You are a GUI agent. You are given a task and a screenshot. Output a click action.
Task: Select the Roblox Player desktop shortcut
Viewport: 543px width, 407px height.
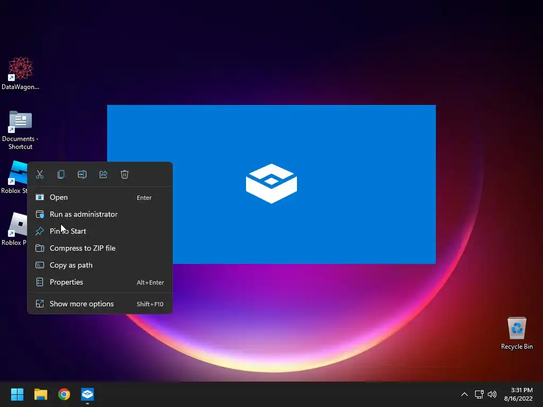14,229
